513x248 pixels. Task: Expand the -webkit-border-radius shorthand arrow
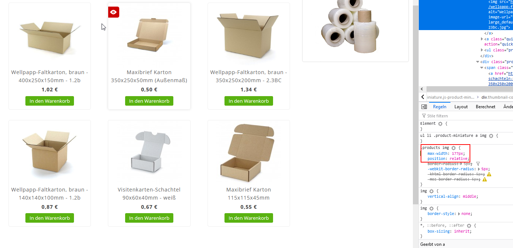479,169
